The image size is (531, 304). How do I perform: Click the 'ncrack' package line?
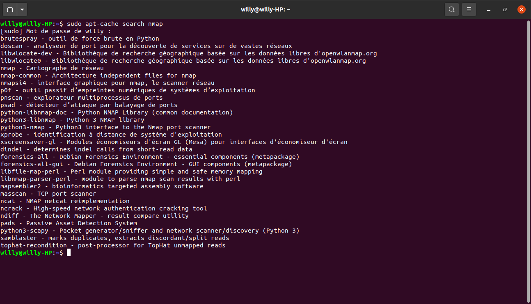(x=104, y=208)
